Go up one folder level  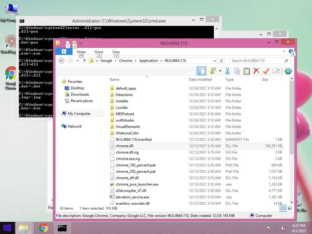click(x=84, y=61)
